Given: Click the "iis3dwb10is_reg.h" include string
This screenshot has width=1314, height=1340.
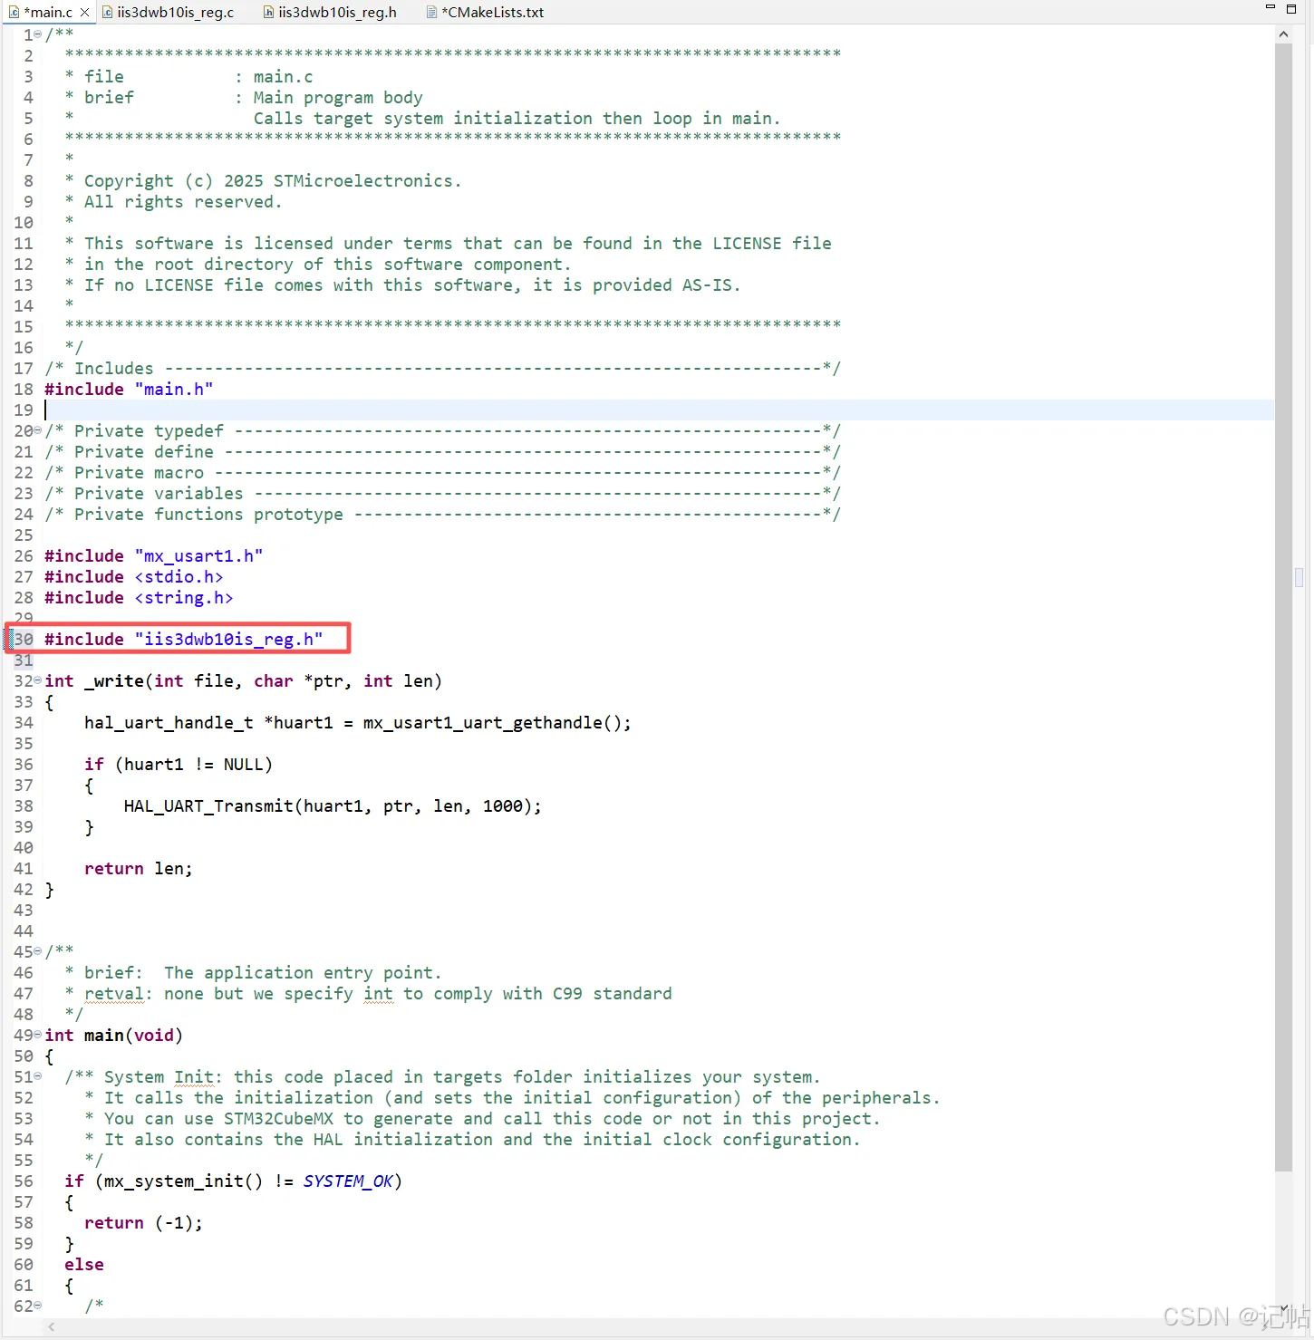Looking at the screenshot, I should click(x=229, y=639).
